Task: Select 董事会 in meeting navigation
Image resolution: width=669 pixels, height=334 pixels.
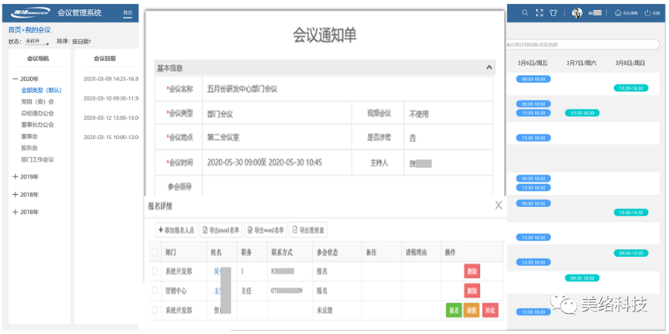Action: click(29, 136)
